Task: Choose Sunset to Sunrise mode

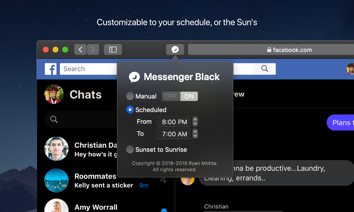Action: click(130, 150)
